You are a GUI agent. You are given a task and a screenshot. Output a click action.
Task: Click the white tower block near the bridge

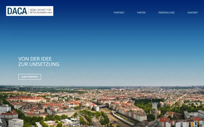point(97,108)
